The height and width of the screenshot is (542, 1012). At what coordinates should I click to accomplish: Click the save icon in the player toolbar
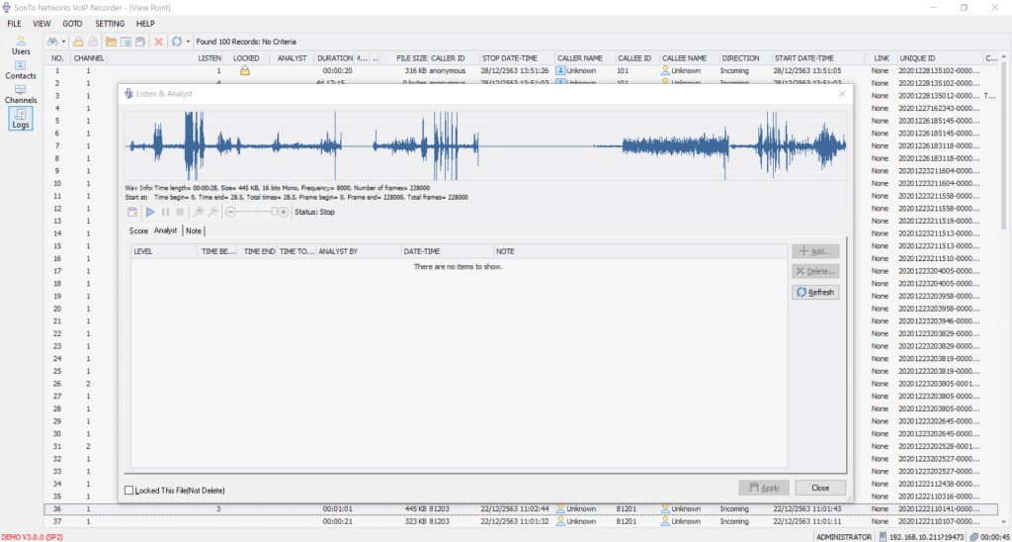pyautogui.click(x=133, y=212)
